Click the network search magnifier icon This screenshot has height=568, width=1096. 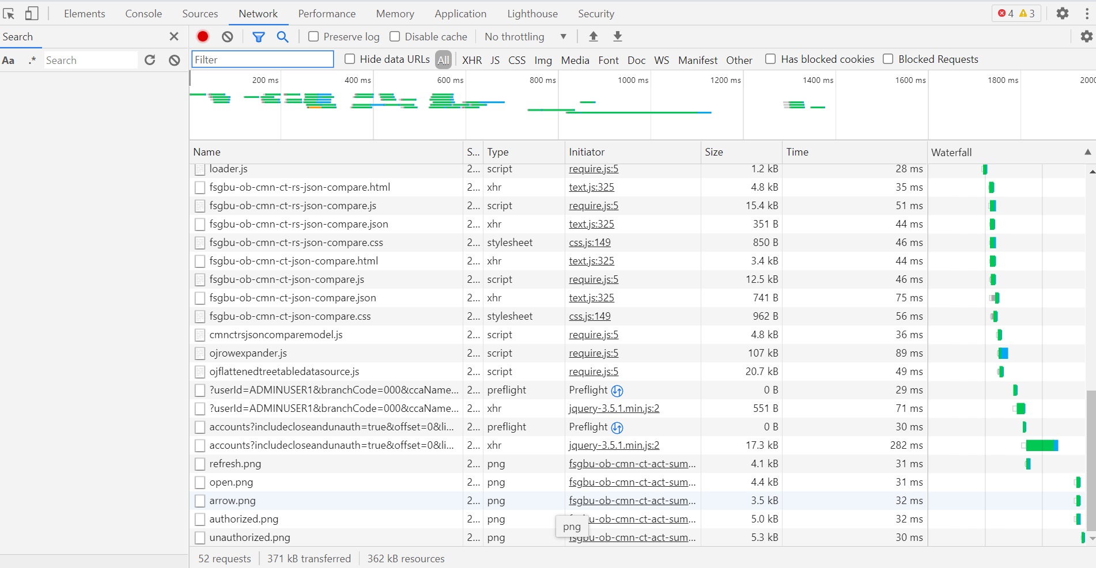pyautogui.click(x=282, y=36)
